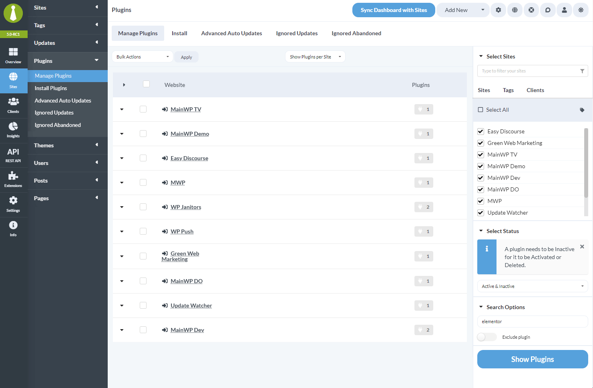Open the Bulk Actions dropdown
The width and height of the screenshot is (593, 388).
[x=142, y=56]
